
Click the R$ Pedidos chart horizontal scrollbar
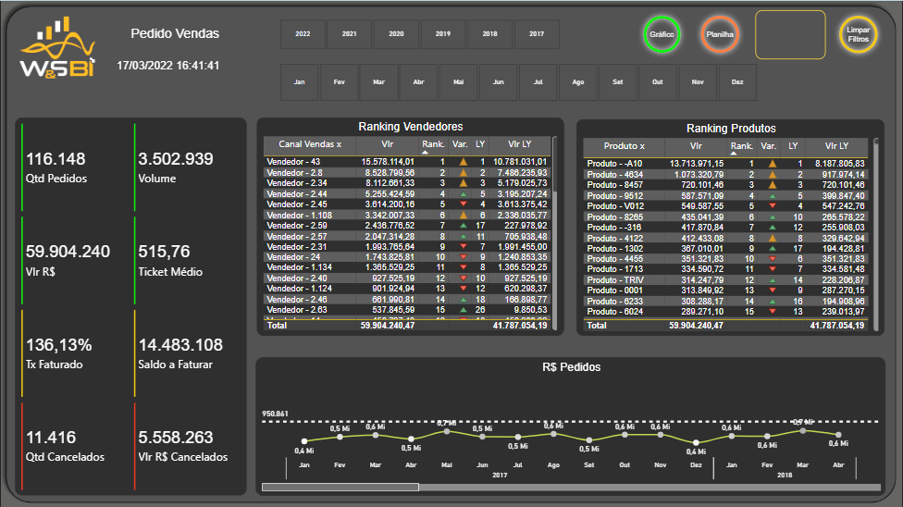click(340, 488)
